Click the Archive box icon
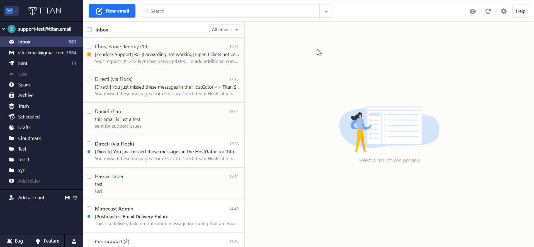This screenshot has height=247, width=534. pos(11,95)
